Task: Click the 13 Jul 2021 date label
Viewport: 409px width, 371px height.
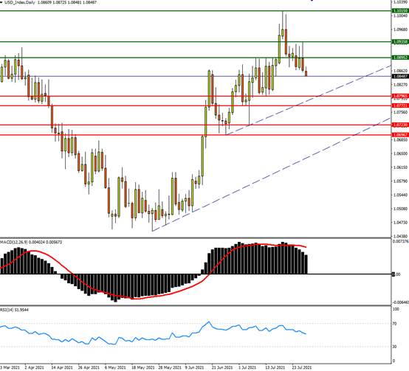Action: point(275,367)
